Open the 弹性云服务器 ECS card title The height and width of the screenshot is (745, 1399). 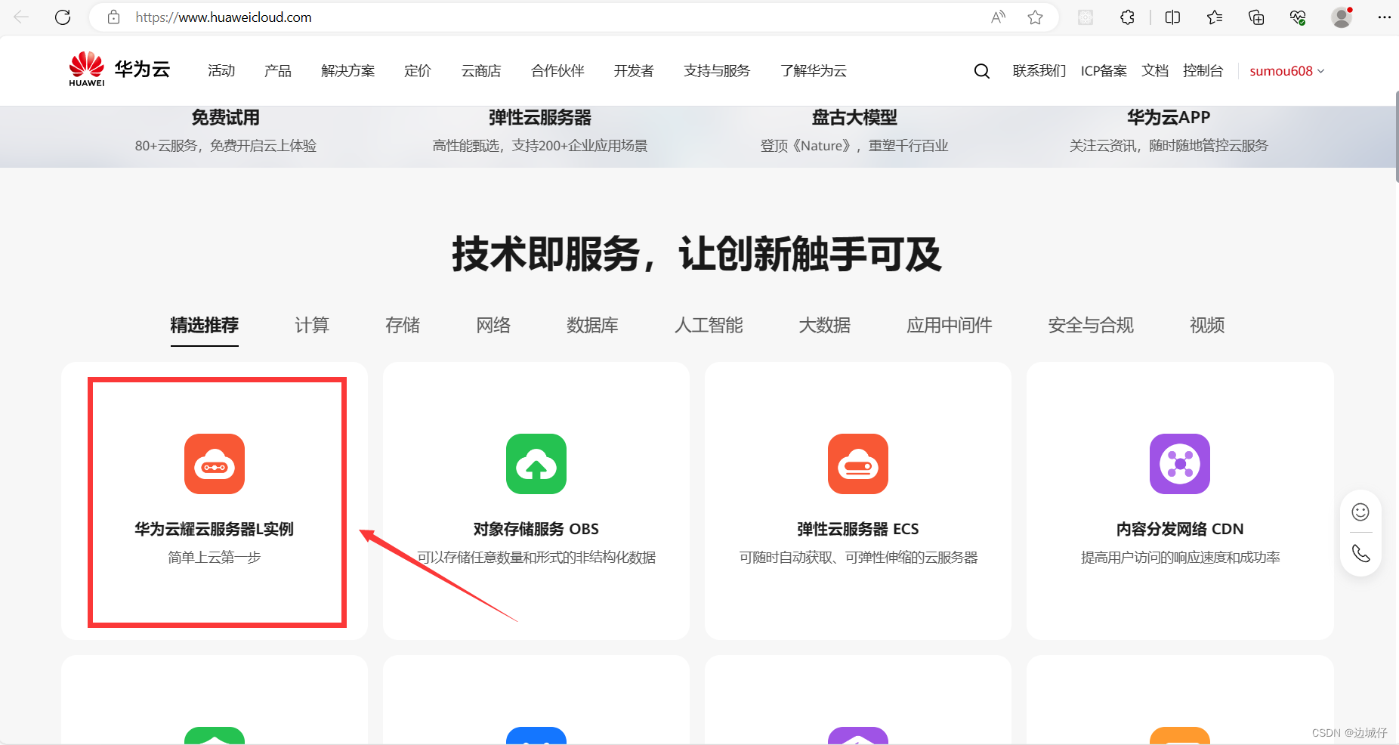click(858, 529)
